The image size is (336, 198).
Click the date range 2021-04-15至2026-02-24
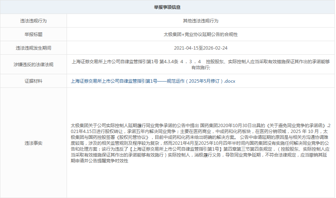coord(201,48)
